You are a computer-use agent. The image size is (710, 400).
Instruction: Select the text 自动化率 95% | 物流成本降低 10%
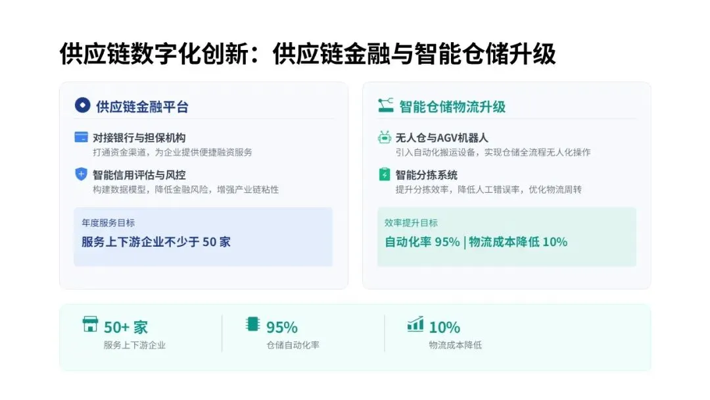pos(475,242)
